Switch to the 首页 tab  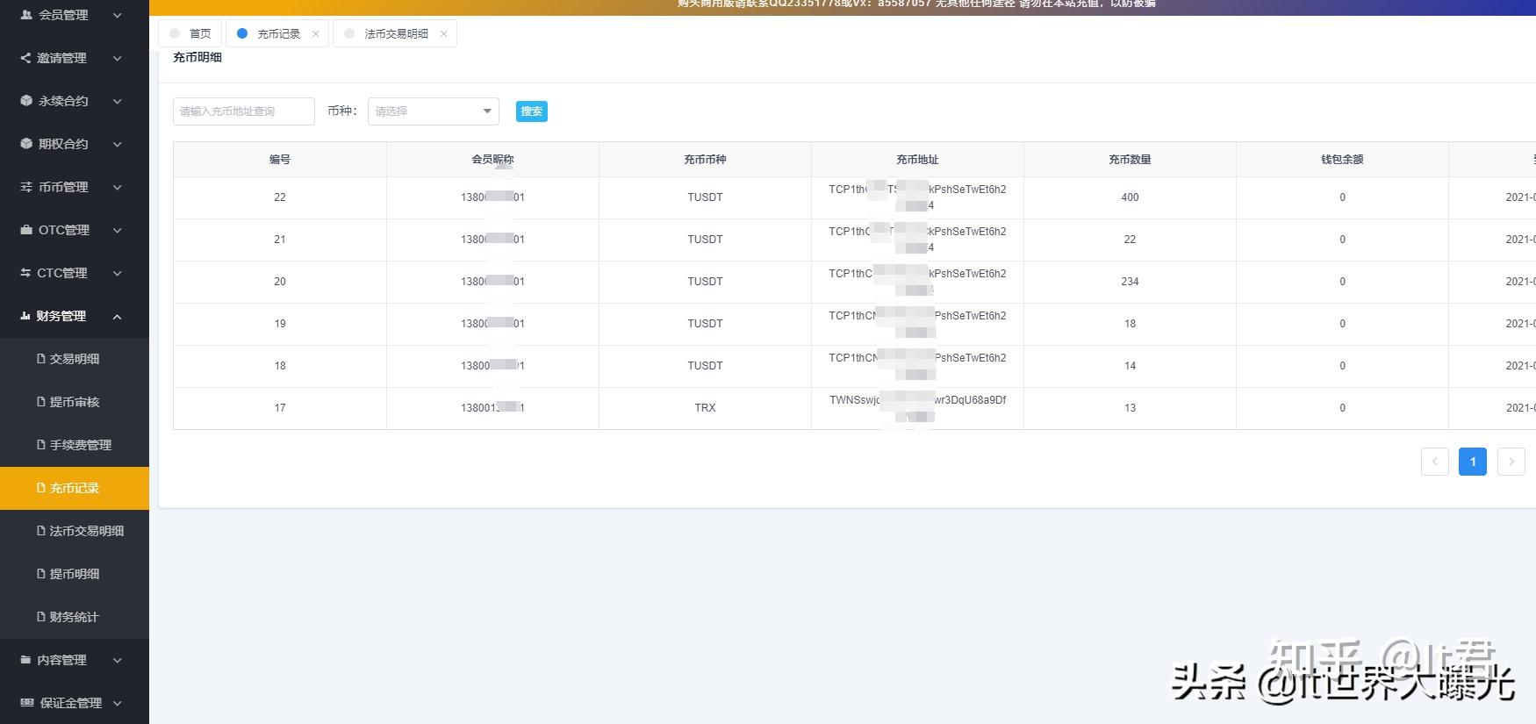click(x=190, y=34)
